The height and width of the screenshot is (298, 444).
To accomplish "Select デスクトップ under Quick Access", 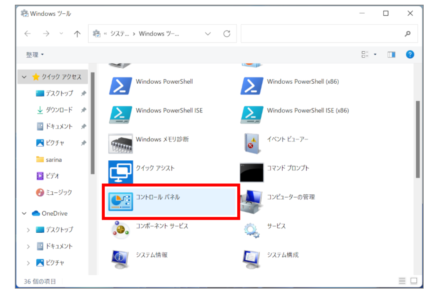I will click(x=54, y=93).
